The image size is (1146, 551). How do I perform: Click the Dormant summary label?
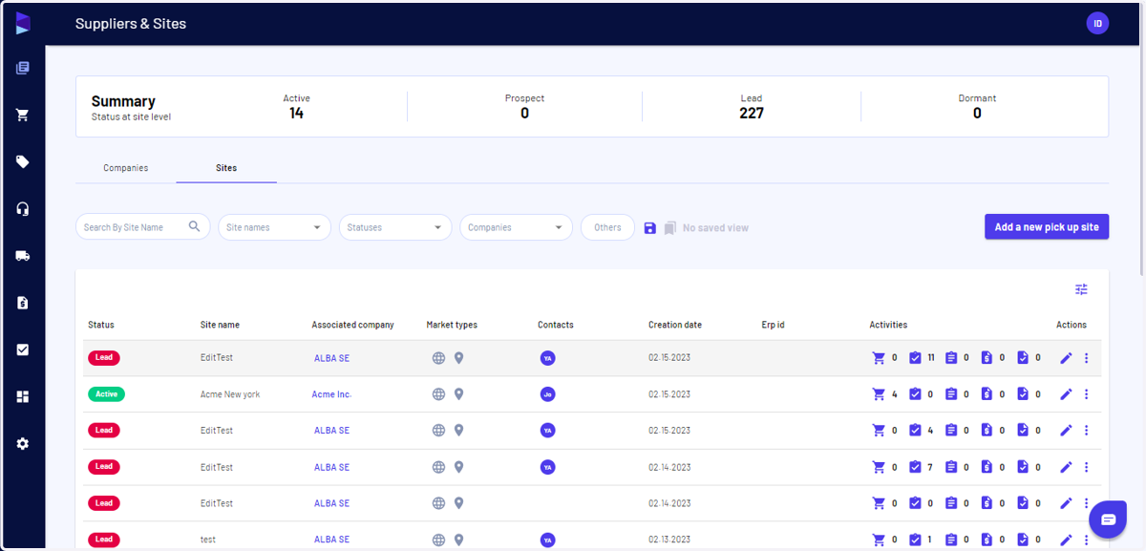click(977, 98)
